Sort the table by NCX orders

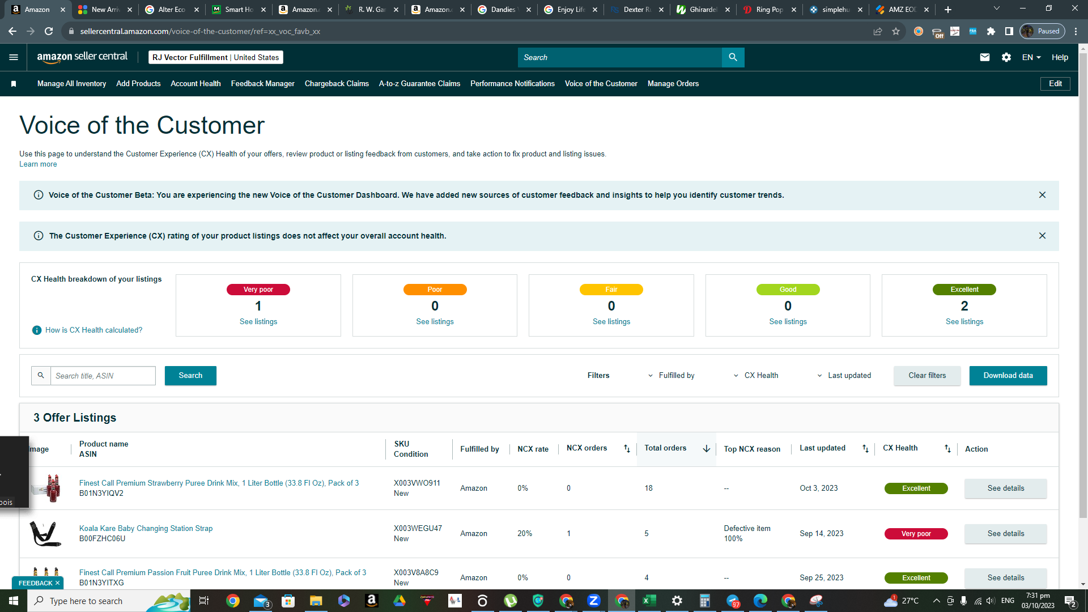click(x=627, y=448)
